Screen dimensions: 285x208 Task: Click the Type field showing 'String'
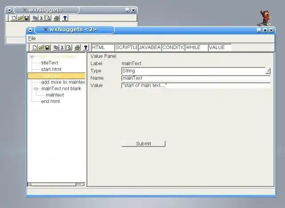[x=193, y=71]
